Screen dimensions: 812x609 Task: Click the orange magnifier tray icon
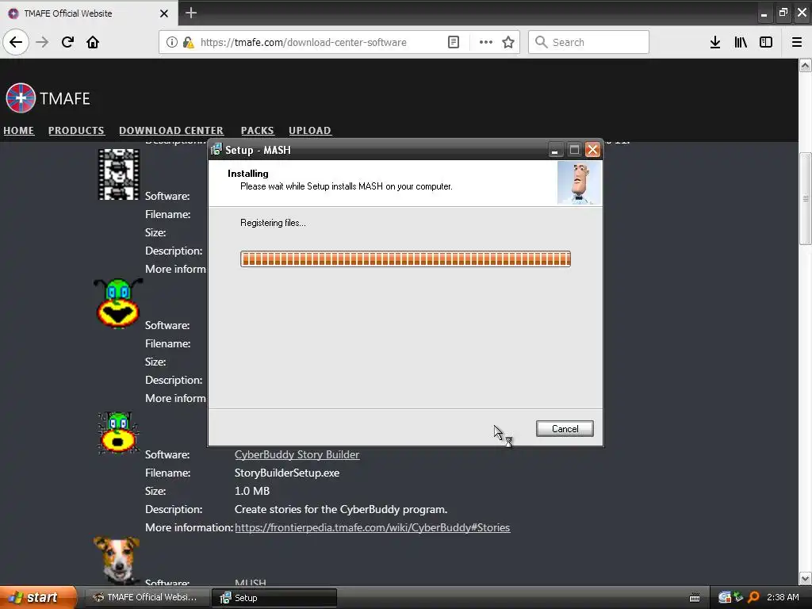(753, 597)
